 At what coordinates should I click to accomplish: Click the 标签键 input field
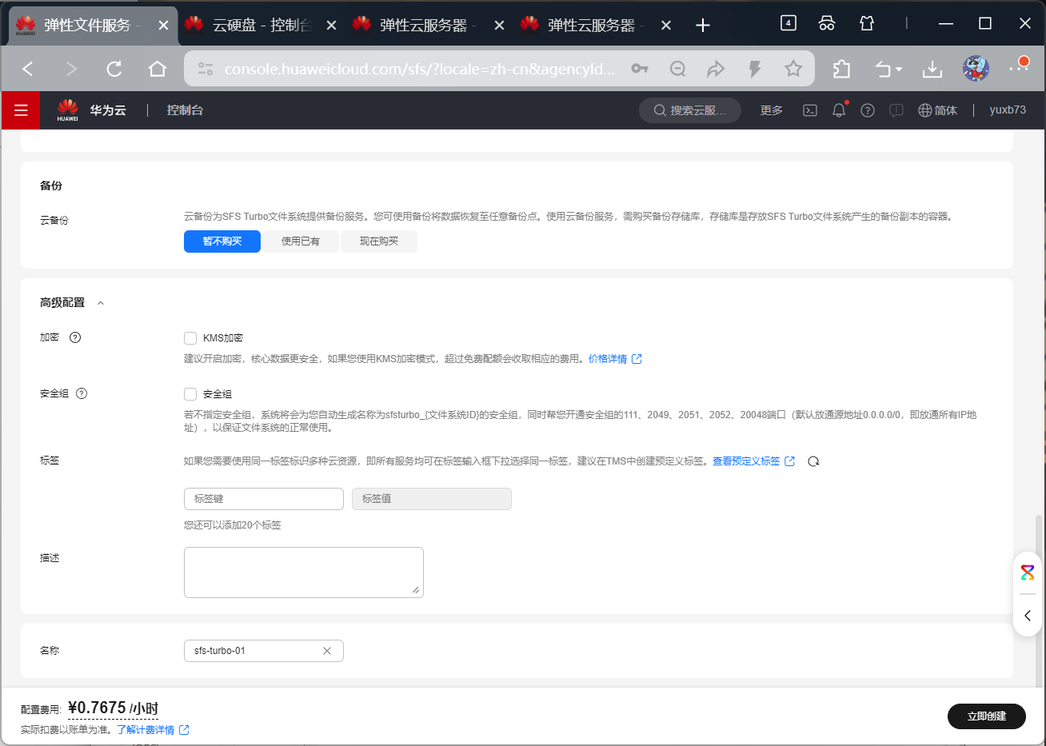coord(264,499)
